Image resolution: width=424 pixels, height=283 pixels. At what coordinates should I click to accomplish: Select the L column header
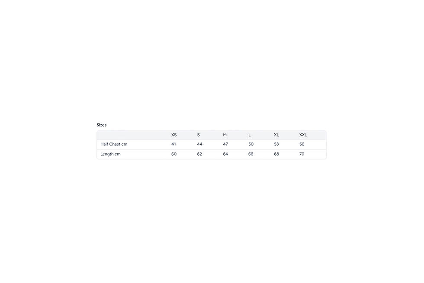[x=250, y=135]
